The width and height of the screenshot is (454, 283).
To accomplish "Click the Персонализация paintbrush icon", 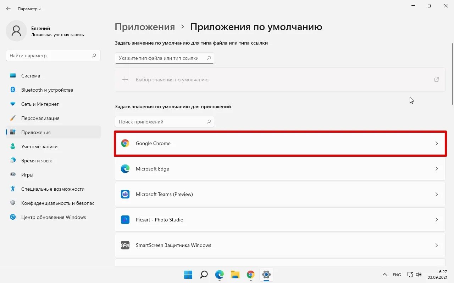I will coord(13,118).
